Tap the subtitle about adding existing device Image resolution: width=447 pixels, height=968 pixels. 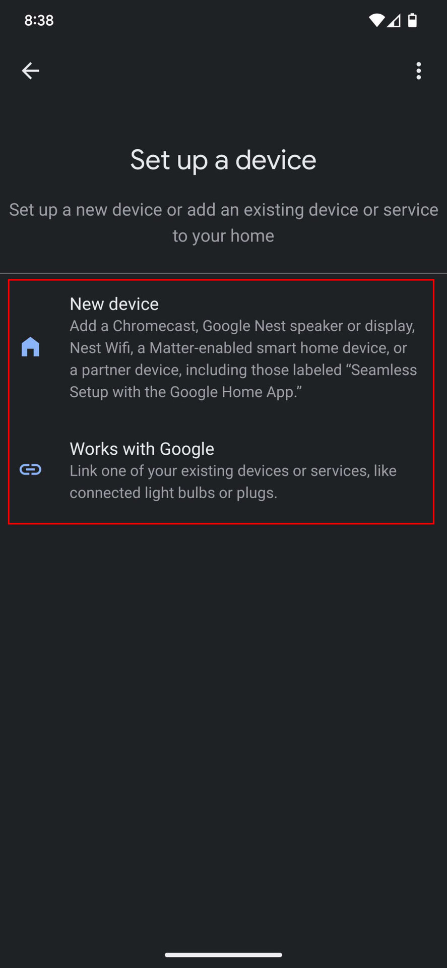click(x=223, y=222)
